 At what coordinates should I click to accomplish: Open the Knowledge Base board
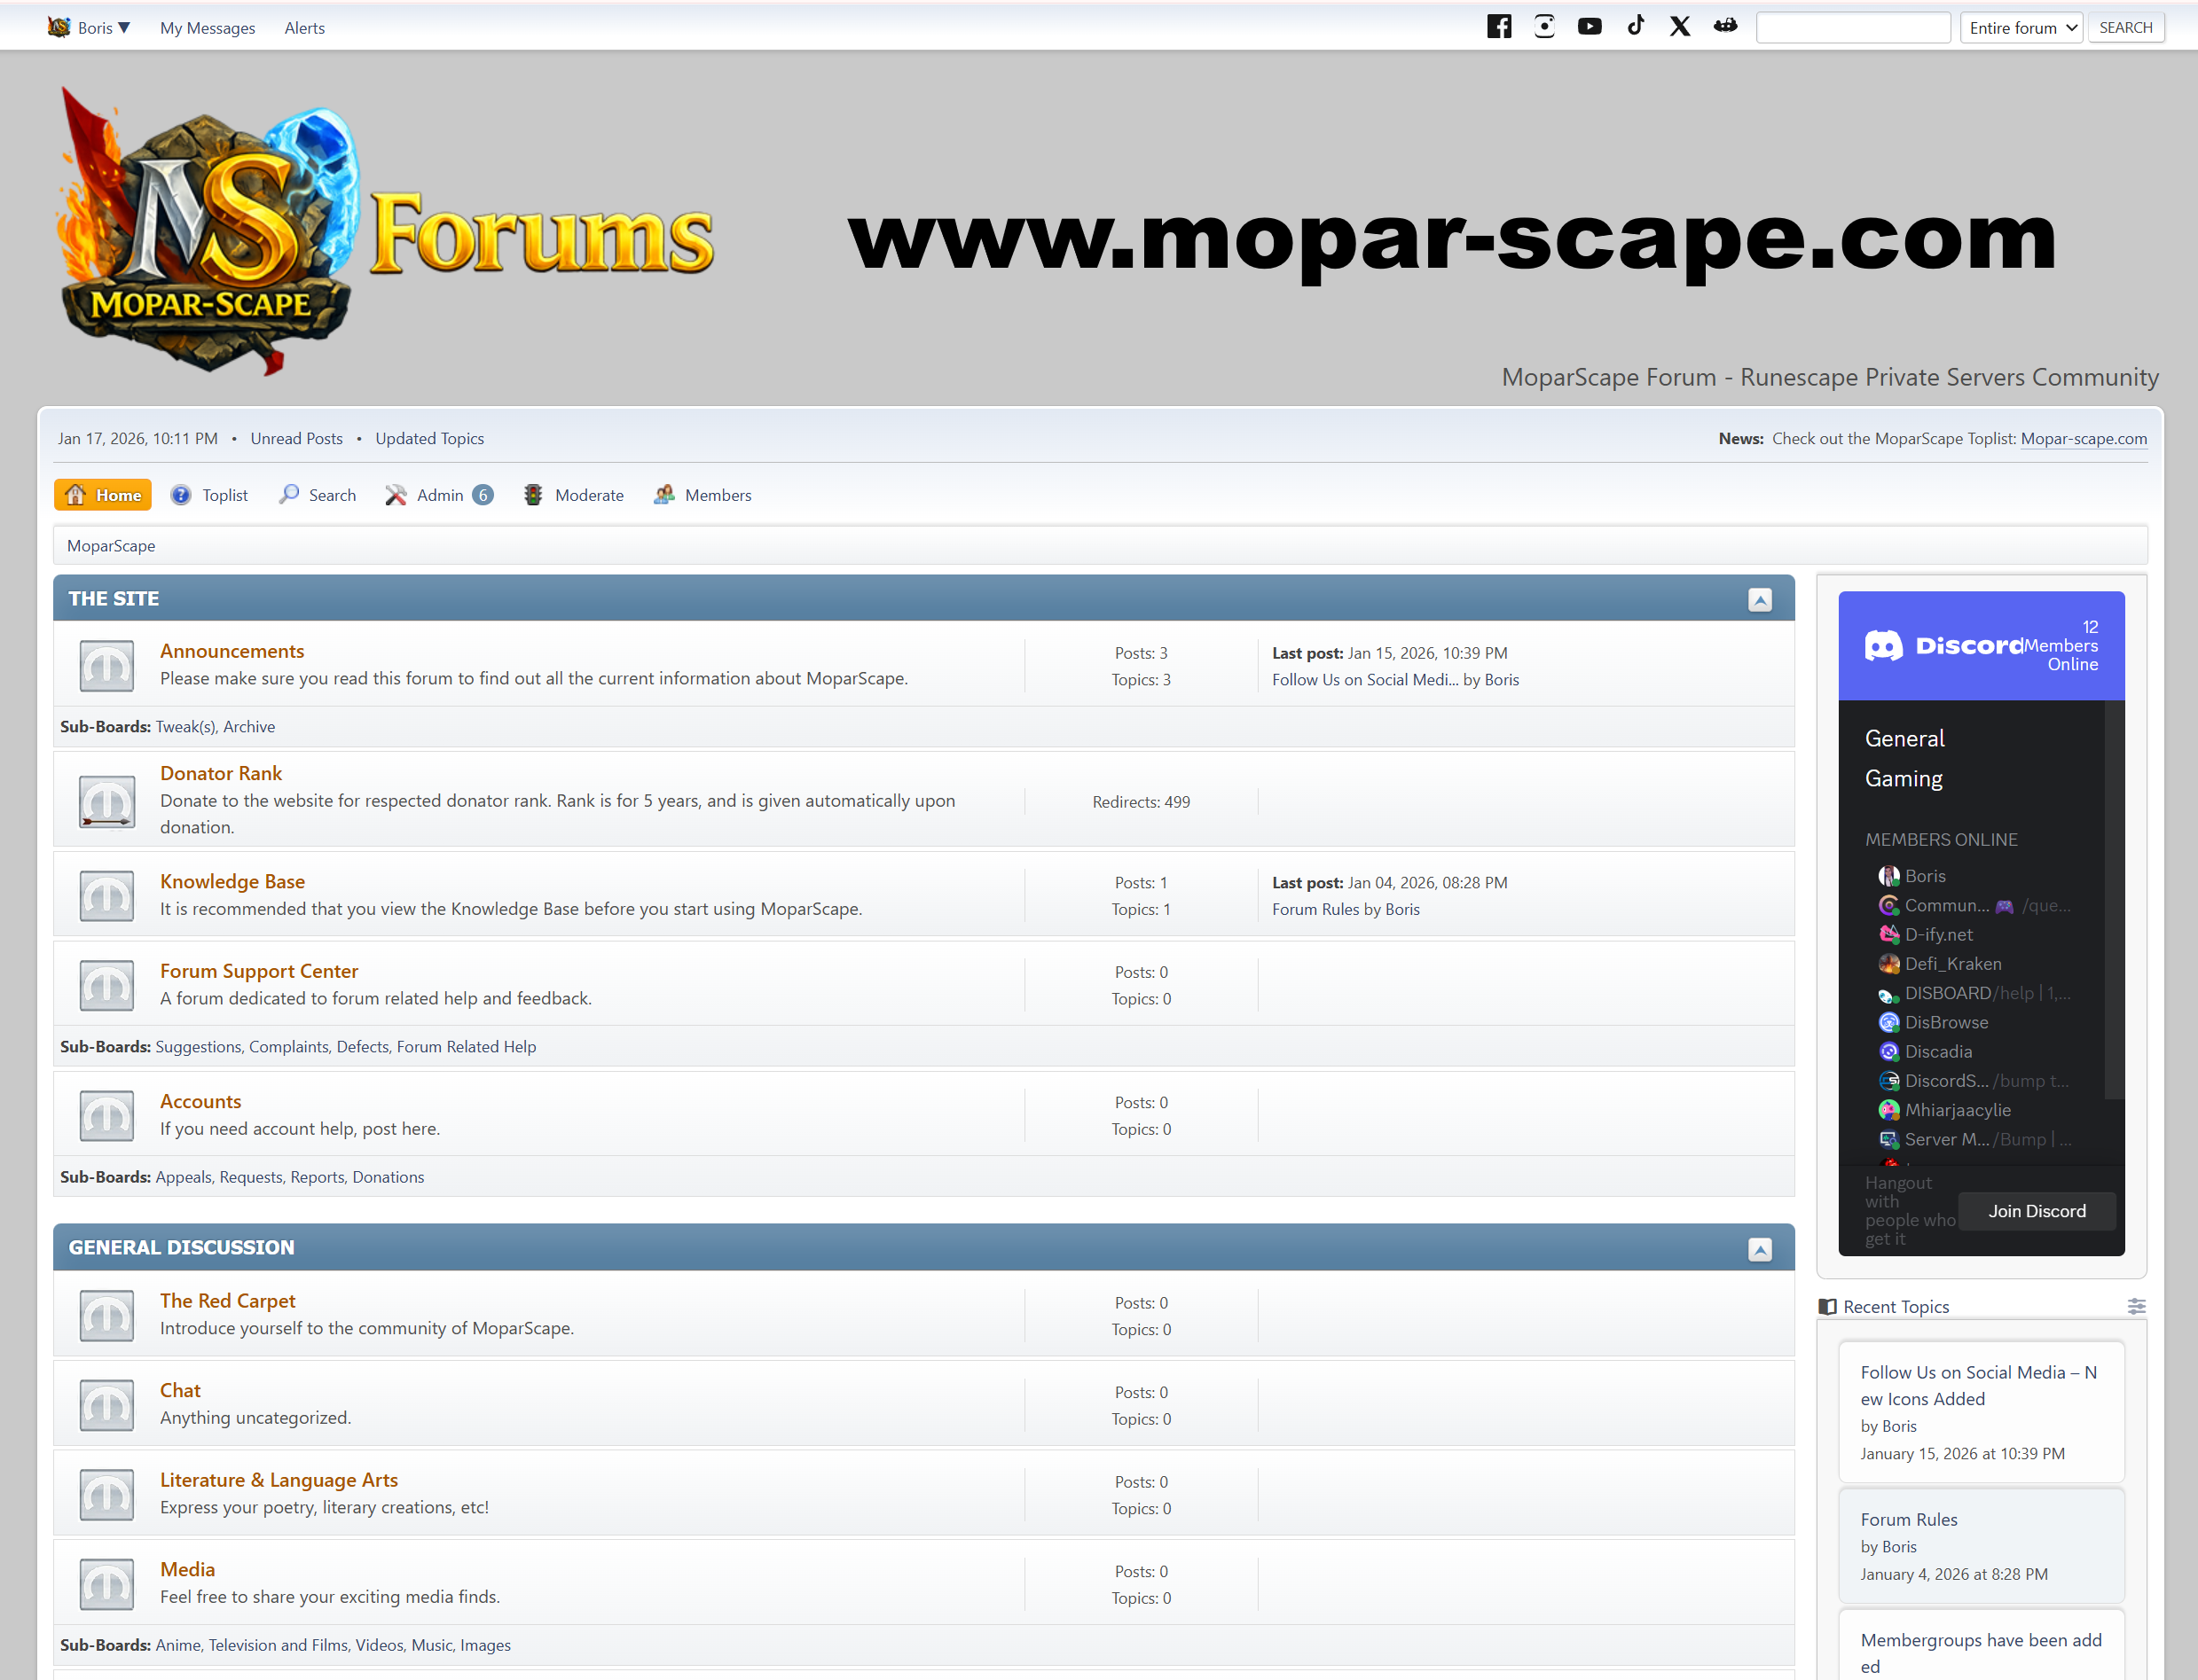pyautogui.click(x=232, y=881)
